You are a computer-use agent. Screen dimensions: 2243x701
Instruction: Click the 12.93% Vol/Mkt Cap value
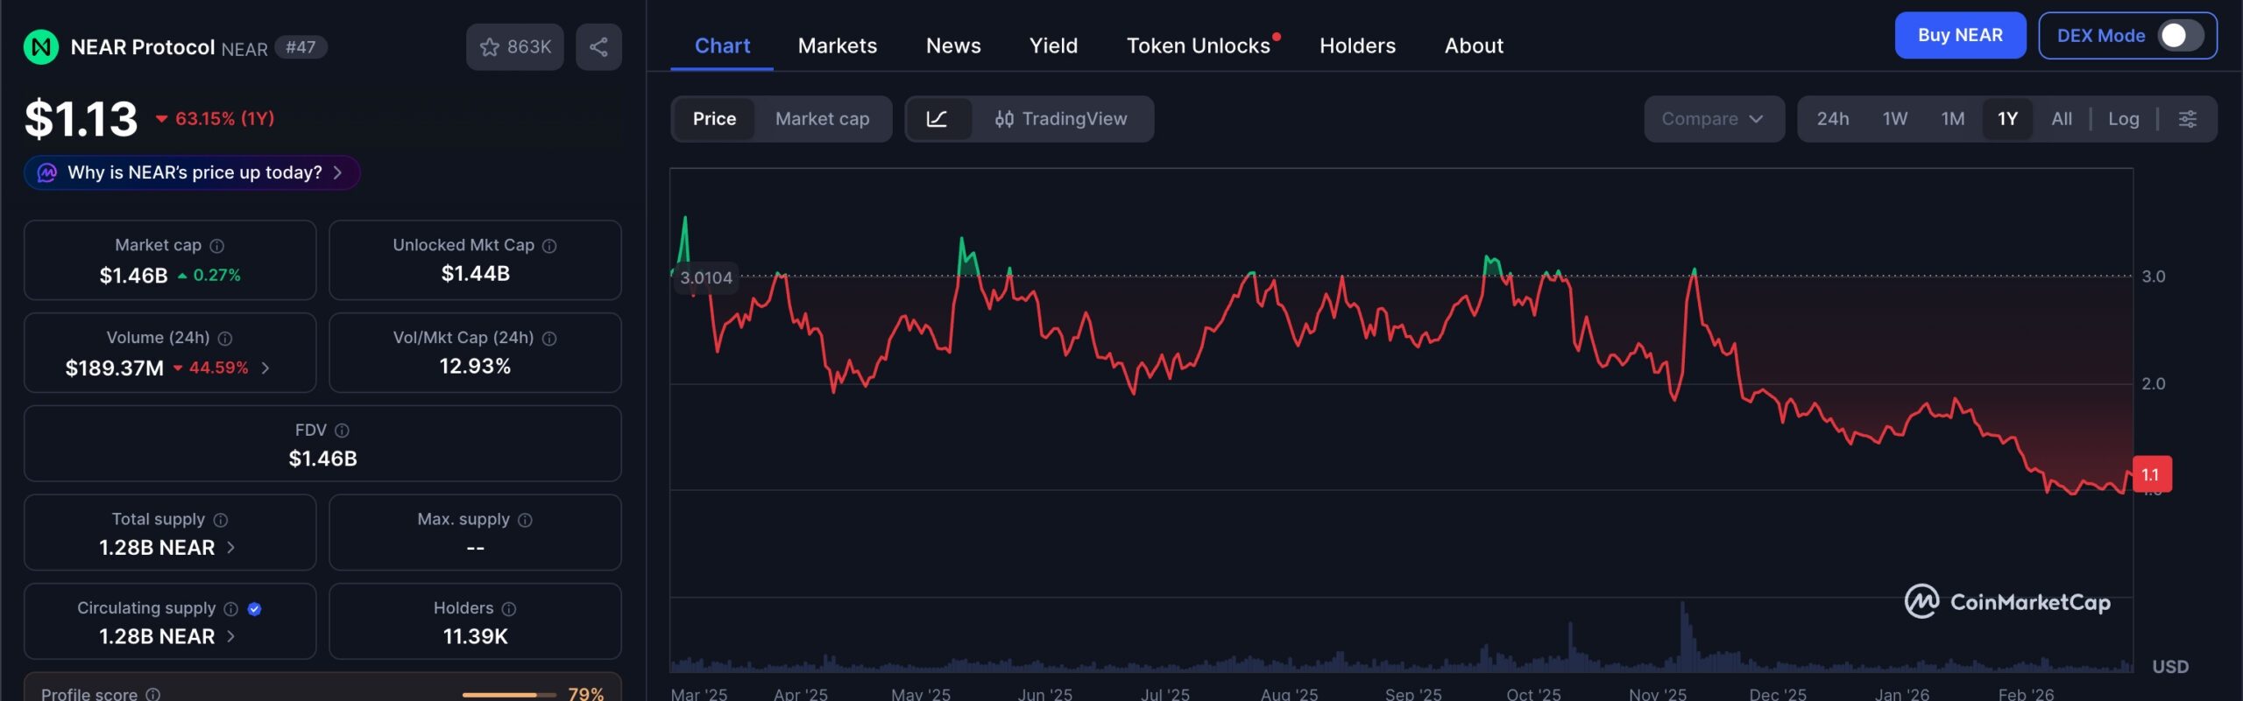[475, 367]
